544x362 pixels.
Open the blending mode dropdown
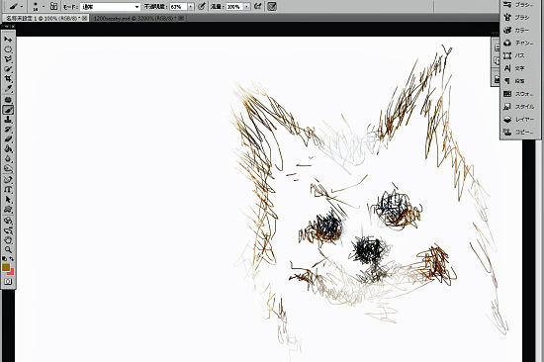tap(111, 7)
